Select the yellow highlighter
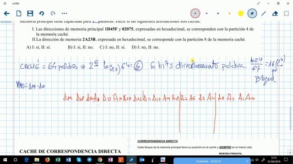293x164 pixels. (241, 13)
